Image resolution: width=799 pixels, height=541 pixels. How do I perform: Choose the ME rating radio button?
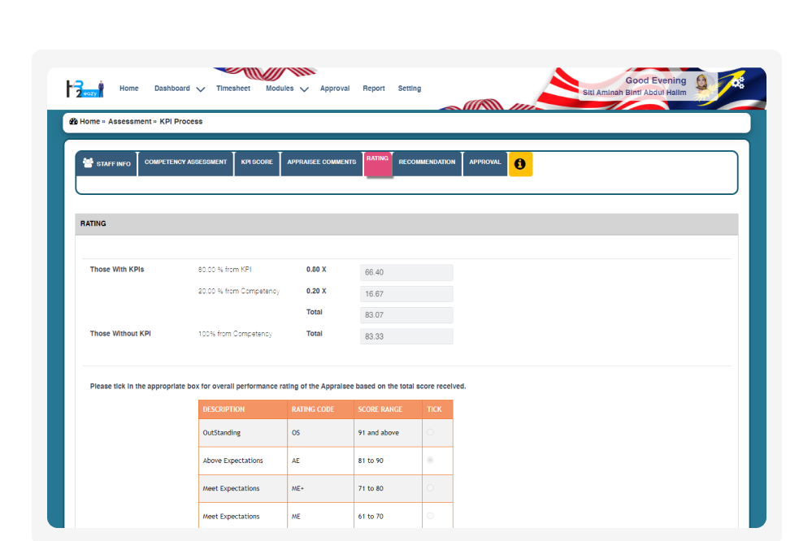(x=430, y=516)
